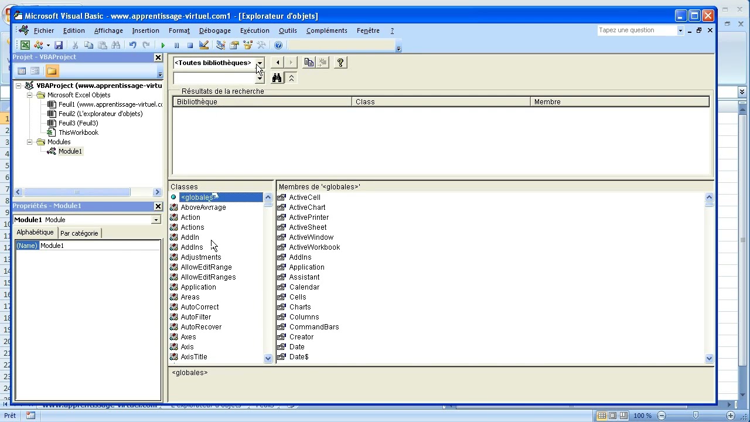The image size is (750, 422).
Task: Open the Affichage menu
Action: coord(108,30)
